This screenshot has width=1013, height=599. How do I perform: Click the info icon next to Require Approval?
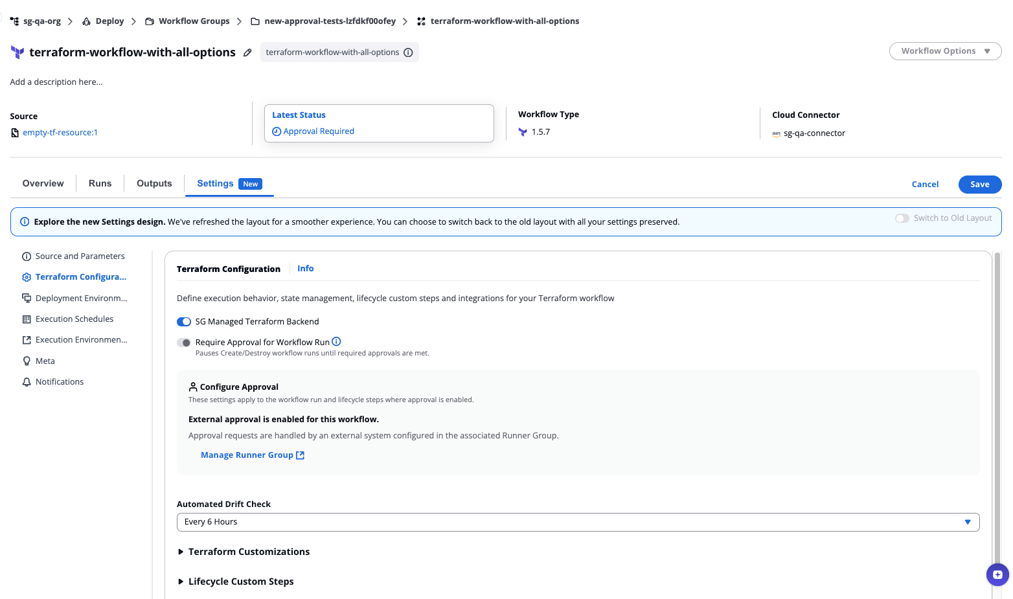coord(336,341)
